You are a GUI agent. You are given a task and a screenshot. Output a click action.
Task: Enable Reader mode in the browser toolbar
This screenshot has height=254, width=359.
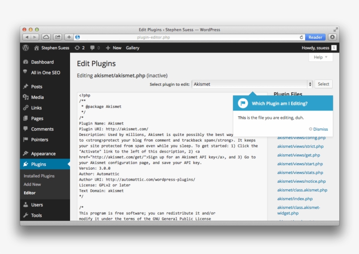(315, 37)
